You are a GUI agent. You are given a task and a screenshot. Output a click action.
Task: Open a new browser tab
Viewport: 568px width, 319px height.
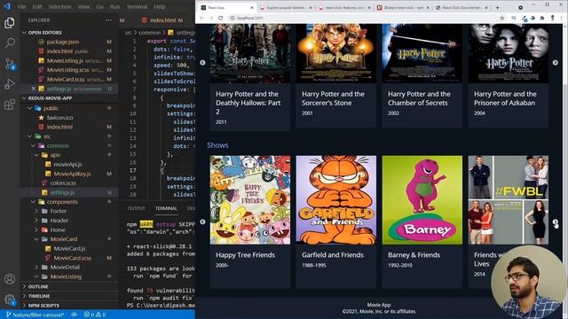[x=497, y=7]
